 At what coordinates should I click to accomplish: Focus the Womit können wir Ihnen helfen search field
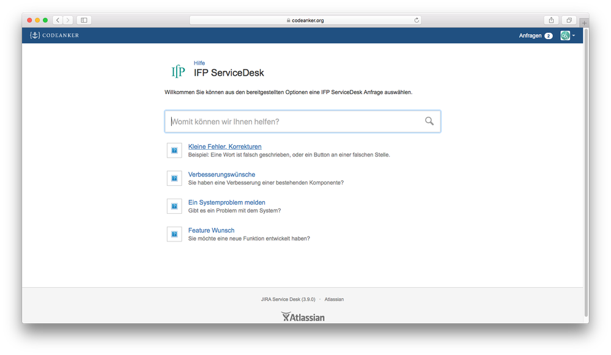(x=303, y=122)
